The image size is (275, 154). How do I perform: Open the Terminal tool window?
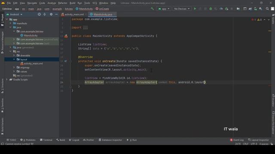46,140
